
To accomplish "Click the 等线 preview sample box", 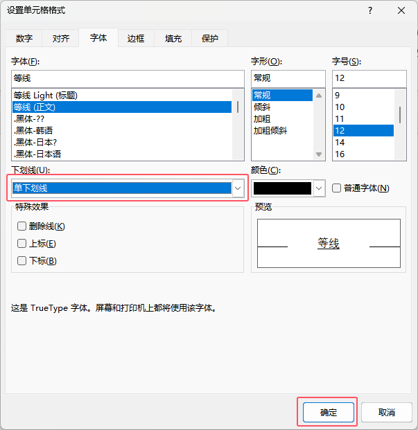I will (329, 243).
